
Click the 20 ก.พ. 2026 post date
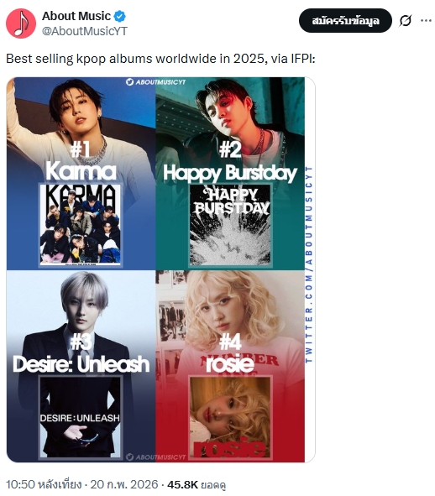coord(124,484)
